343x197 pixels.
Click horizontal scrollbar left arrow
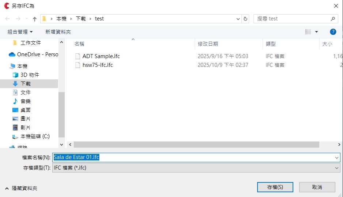point(70,145)
